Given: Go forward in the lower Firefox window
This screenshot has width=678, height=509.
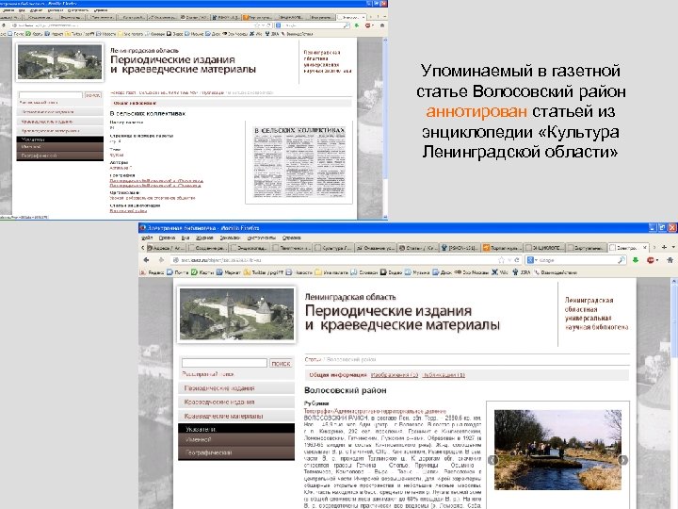Looking at the screenshot, I should pos(161,260).
